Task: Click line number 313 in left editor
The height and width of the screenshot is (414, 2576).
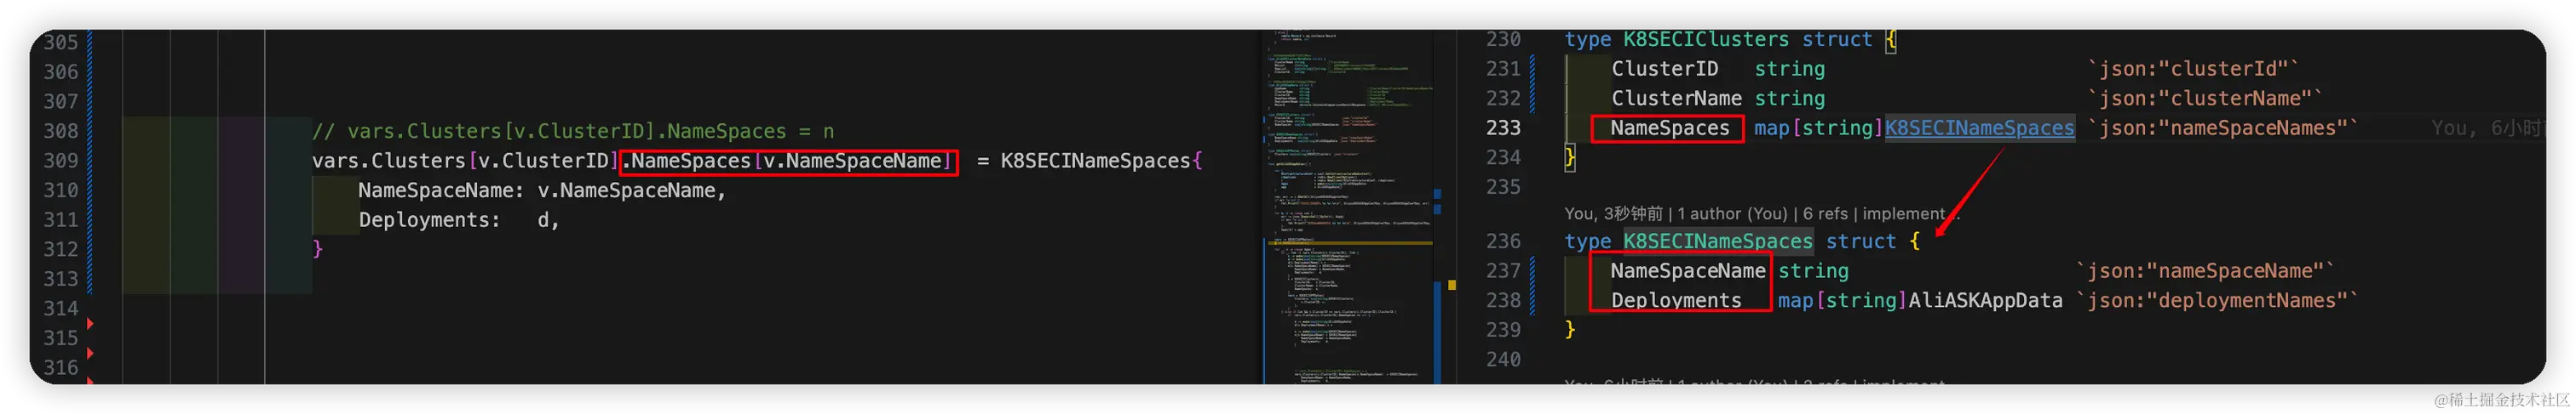Action: point(60,278)
